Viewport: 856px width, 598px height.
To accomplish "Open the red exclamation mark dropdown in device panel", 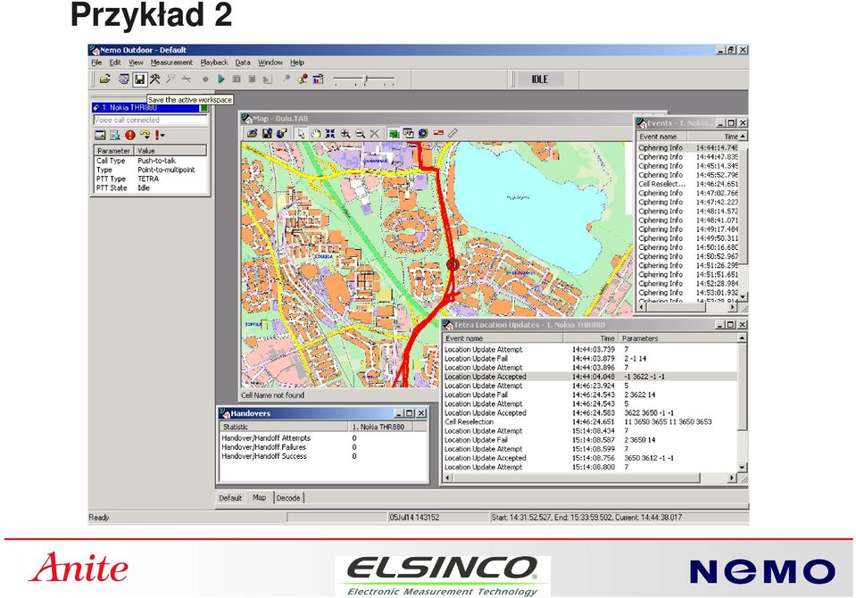I will 160,135.
